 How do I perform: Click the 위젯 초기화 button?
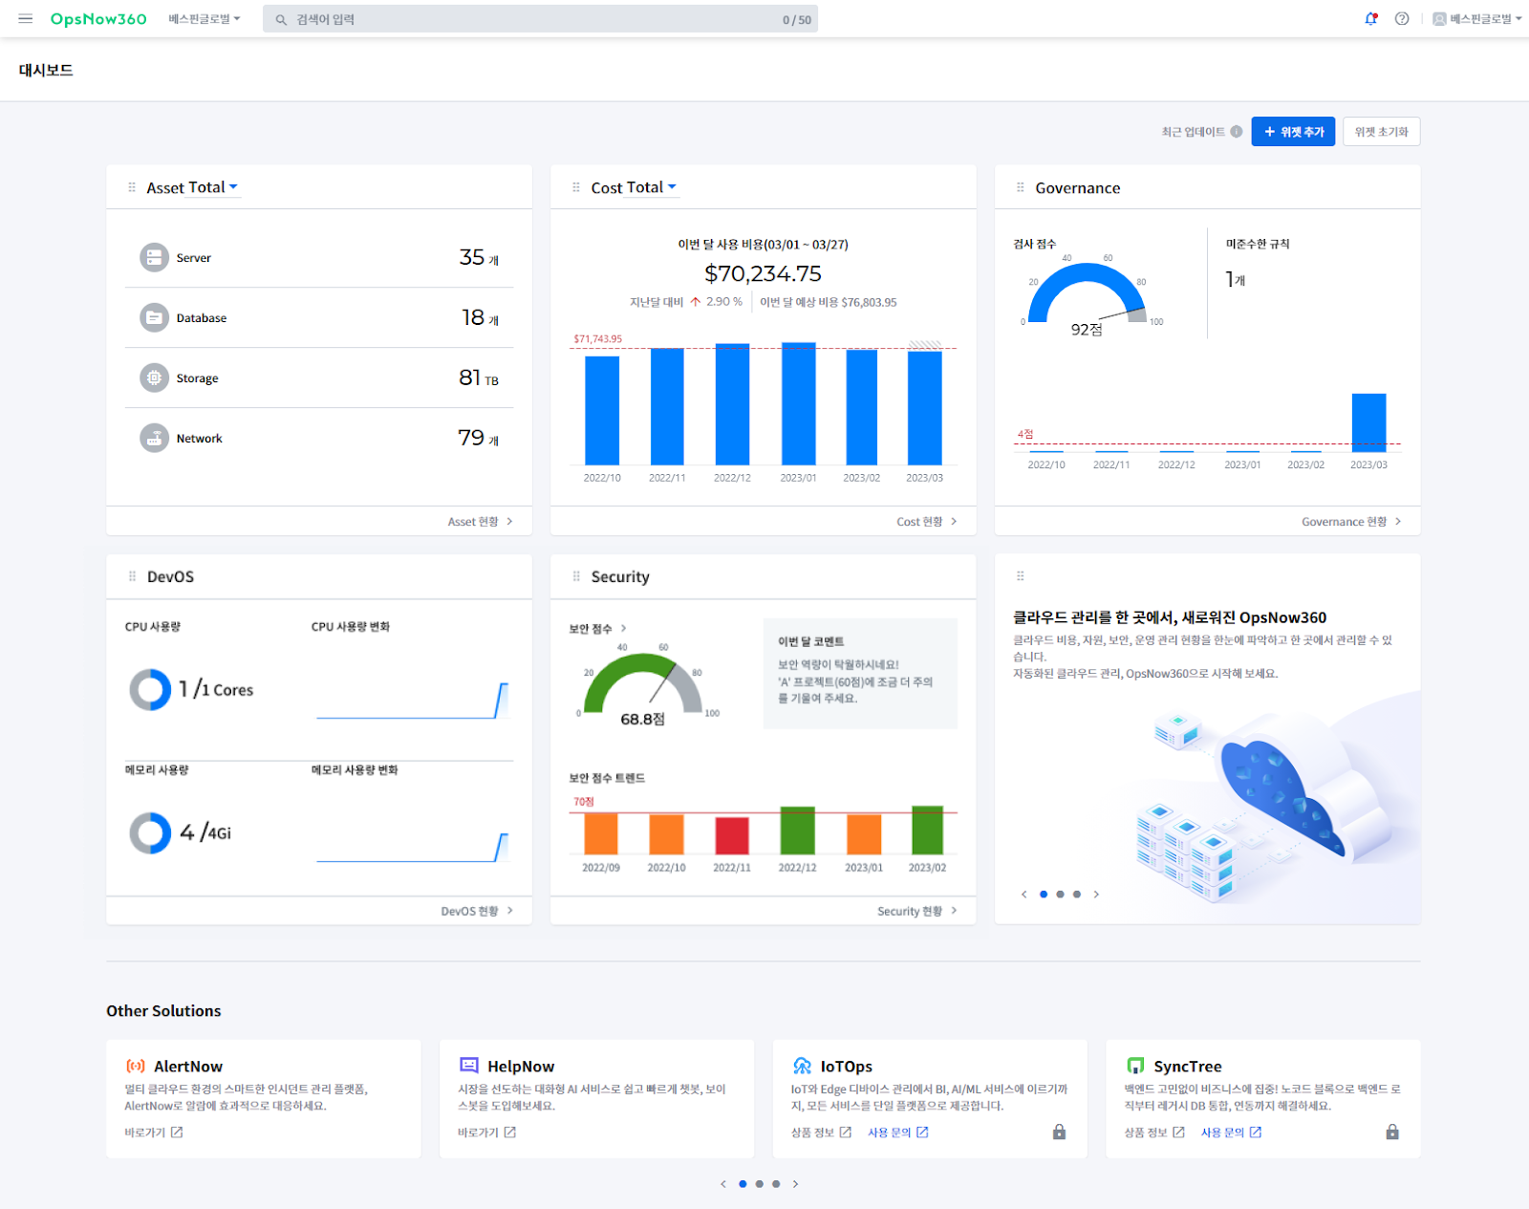pyautogui.click(x=1381, y=132)
